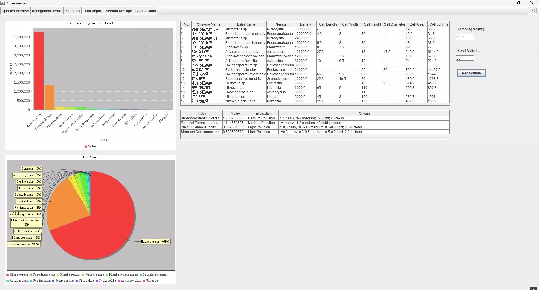Click the Algae Analysis window icon
Screen dimensions: 539x290
[3, 3]
